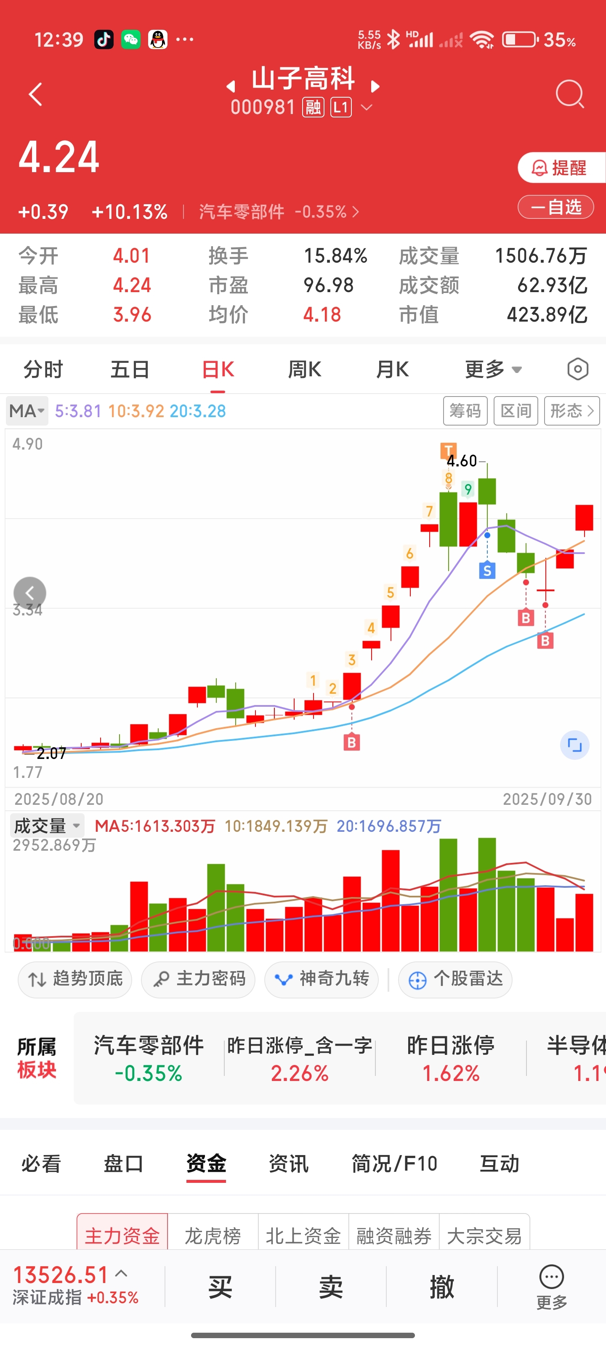Tap the B buy marker below candle 3
Screen dimensions: 606x1347
pos(351,742)
